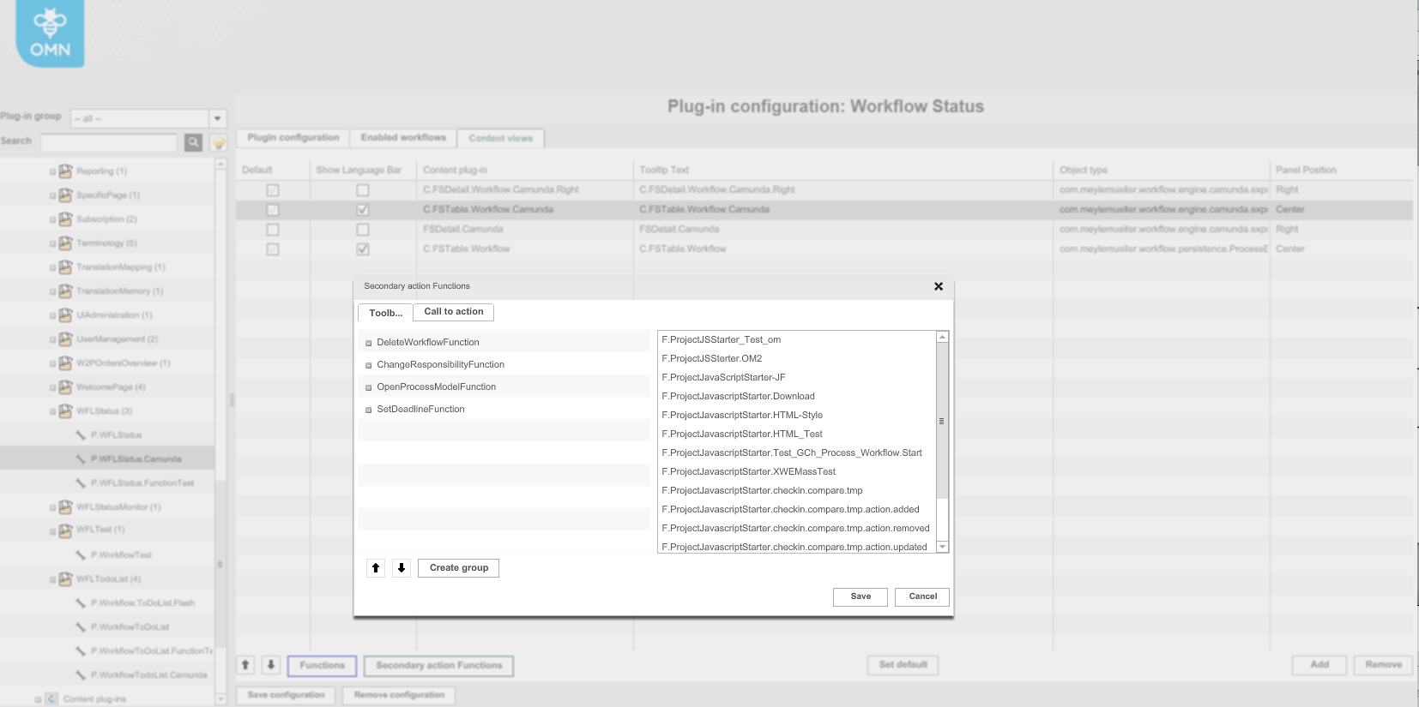Click the icon before SetDeadlineFunction

coord(369,410)
